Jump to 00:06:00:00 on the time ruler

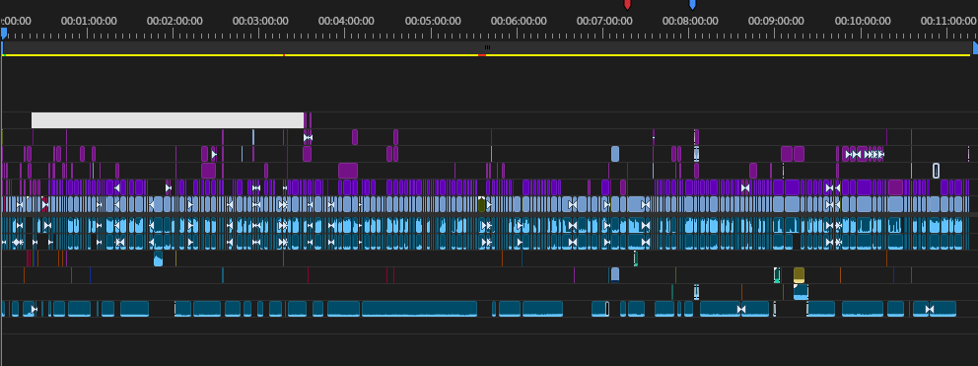(519, 21)
